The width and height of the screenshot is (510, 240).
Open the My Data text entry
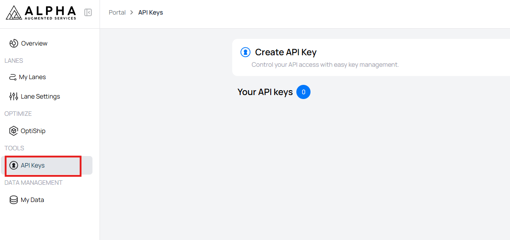(x=32, y=200)
